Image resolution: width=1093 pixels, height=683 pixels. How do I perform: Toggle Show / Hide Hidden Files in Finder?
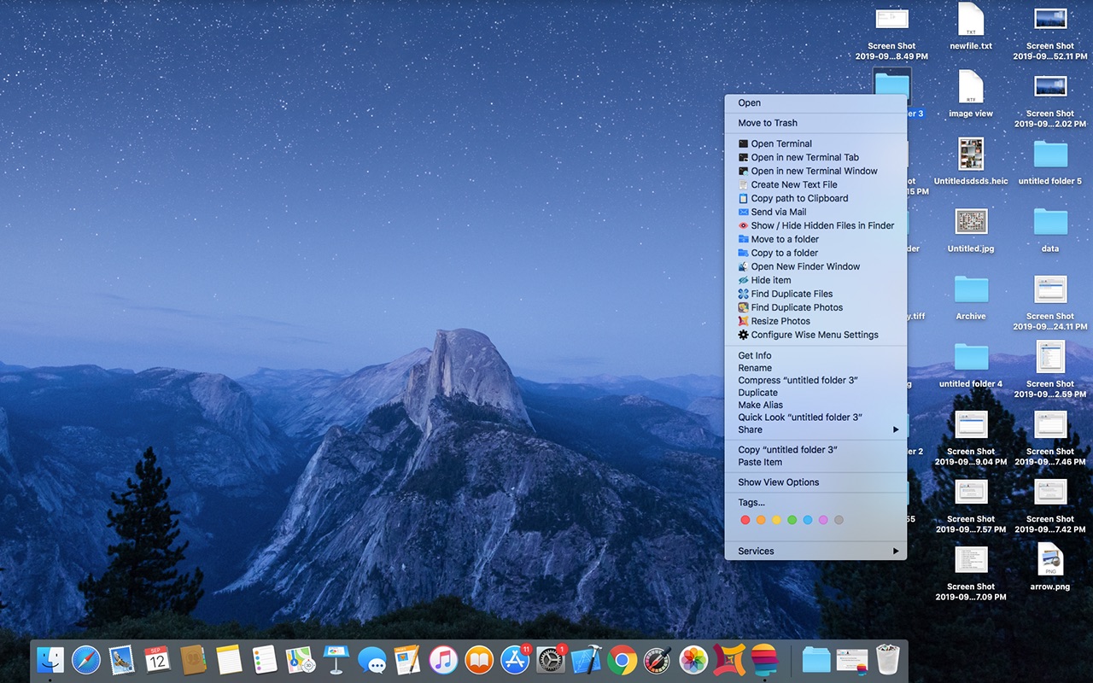pyautogui.click(x=821, y=226)
